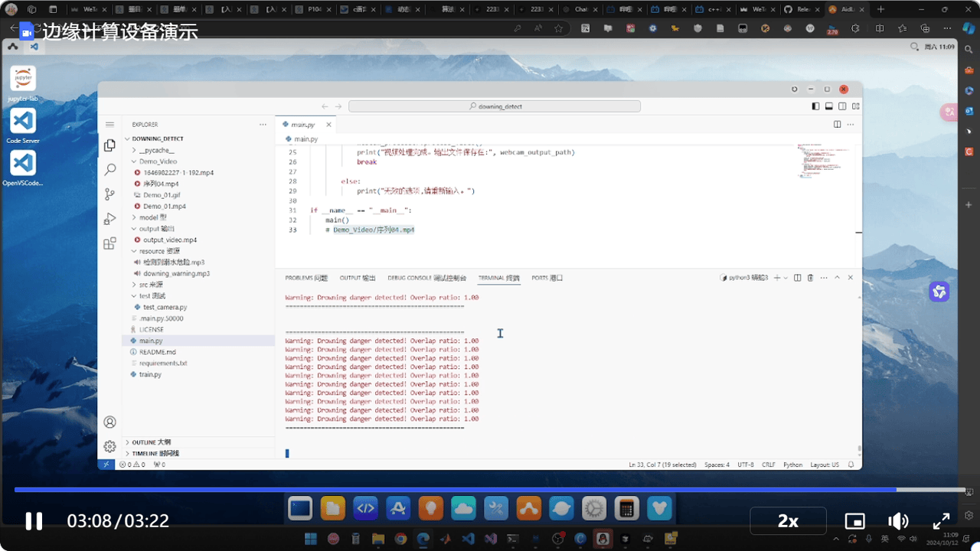Open the Source Control view
The width and height of the screenshot is (980, 551).
pyautogui.click(x=109, y=194)
